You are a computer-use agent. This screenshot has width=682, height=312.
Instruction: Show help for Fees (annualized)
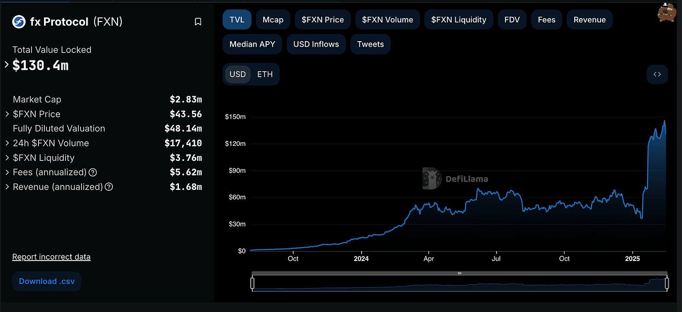click(93, 173)
